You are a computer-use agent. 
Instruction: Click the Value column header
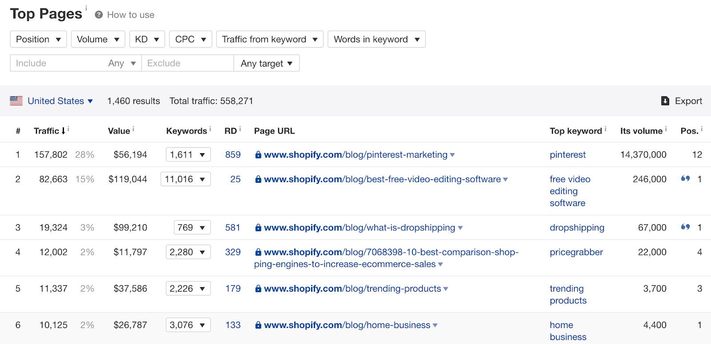[x=119, y=130]
